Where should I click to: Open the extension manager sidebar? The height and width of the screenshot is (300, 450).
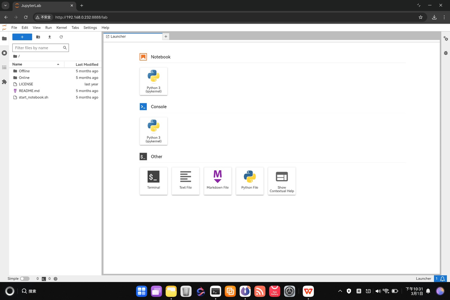coord(4,82)
